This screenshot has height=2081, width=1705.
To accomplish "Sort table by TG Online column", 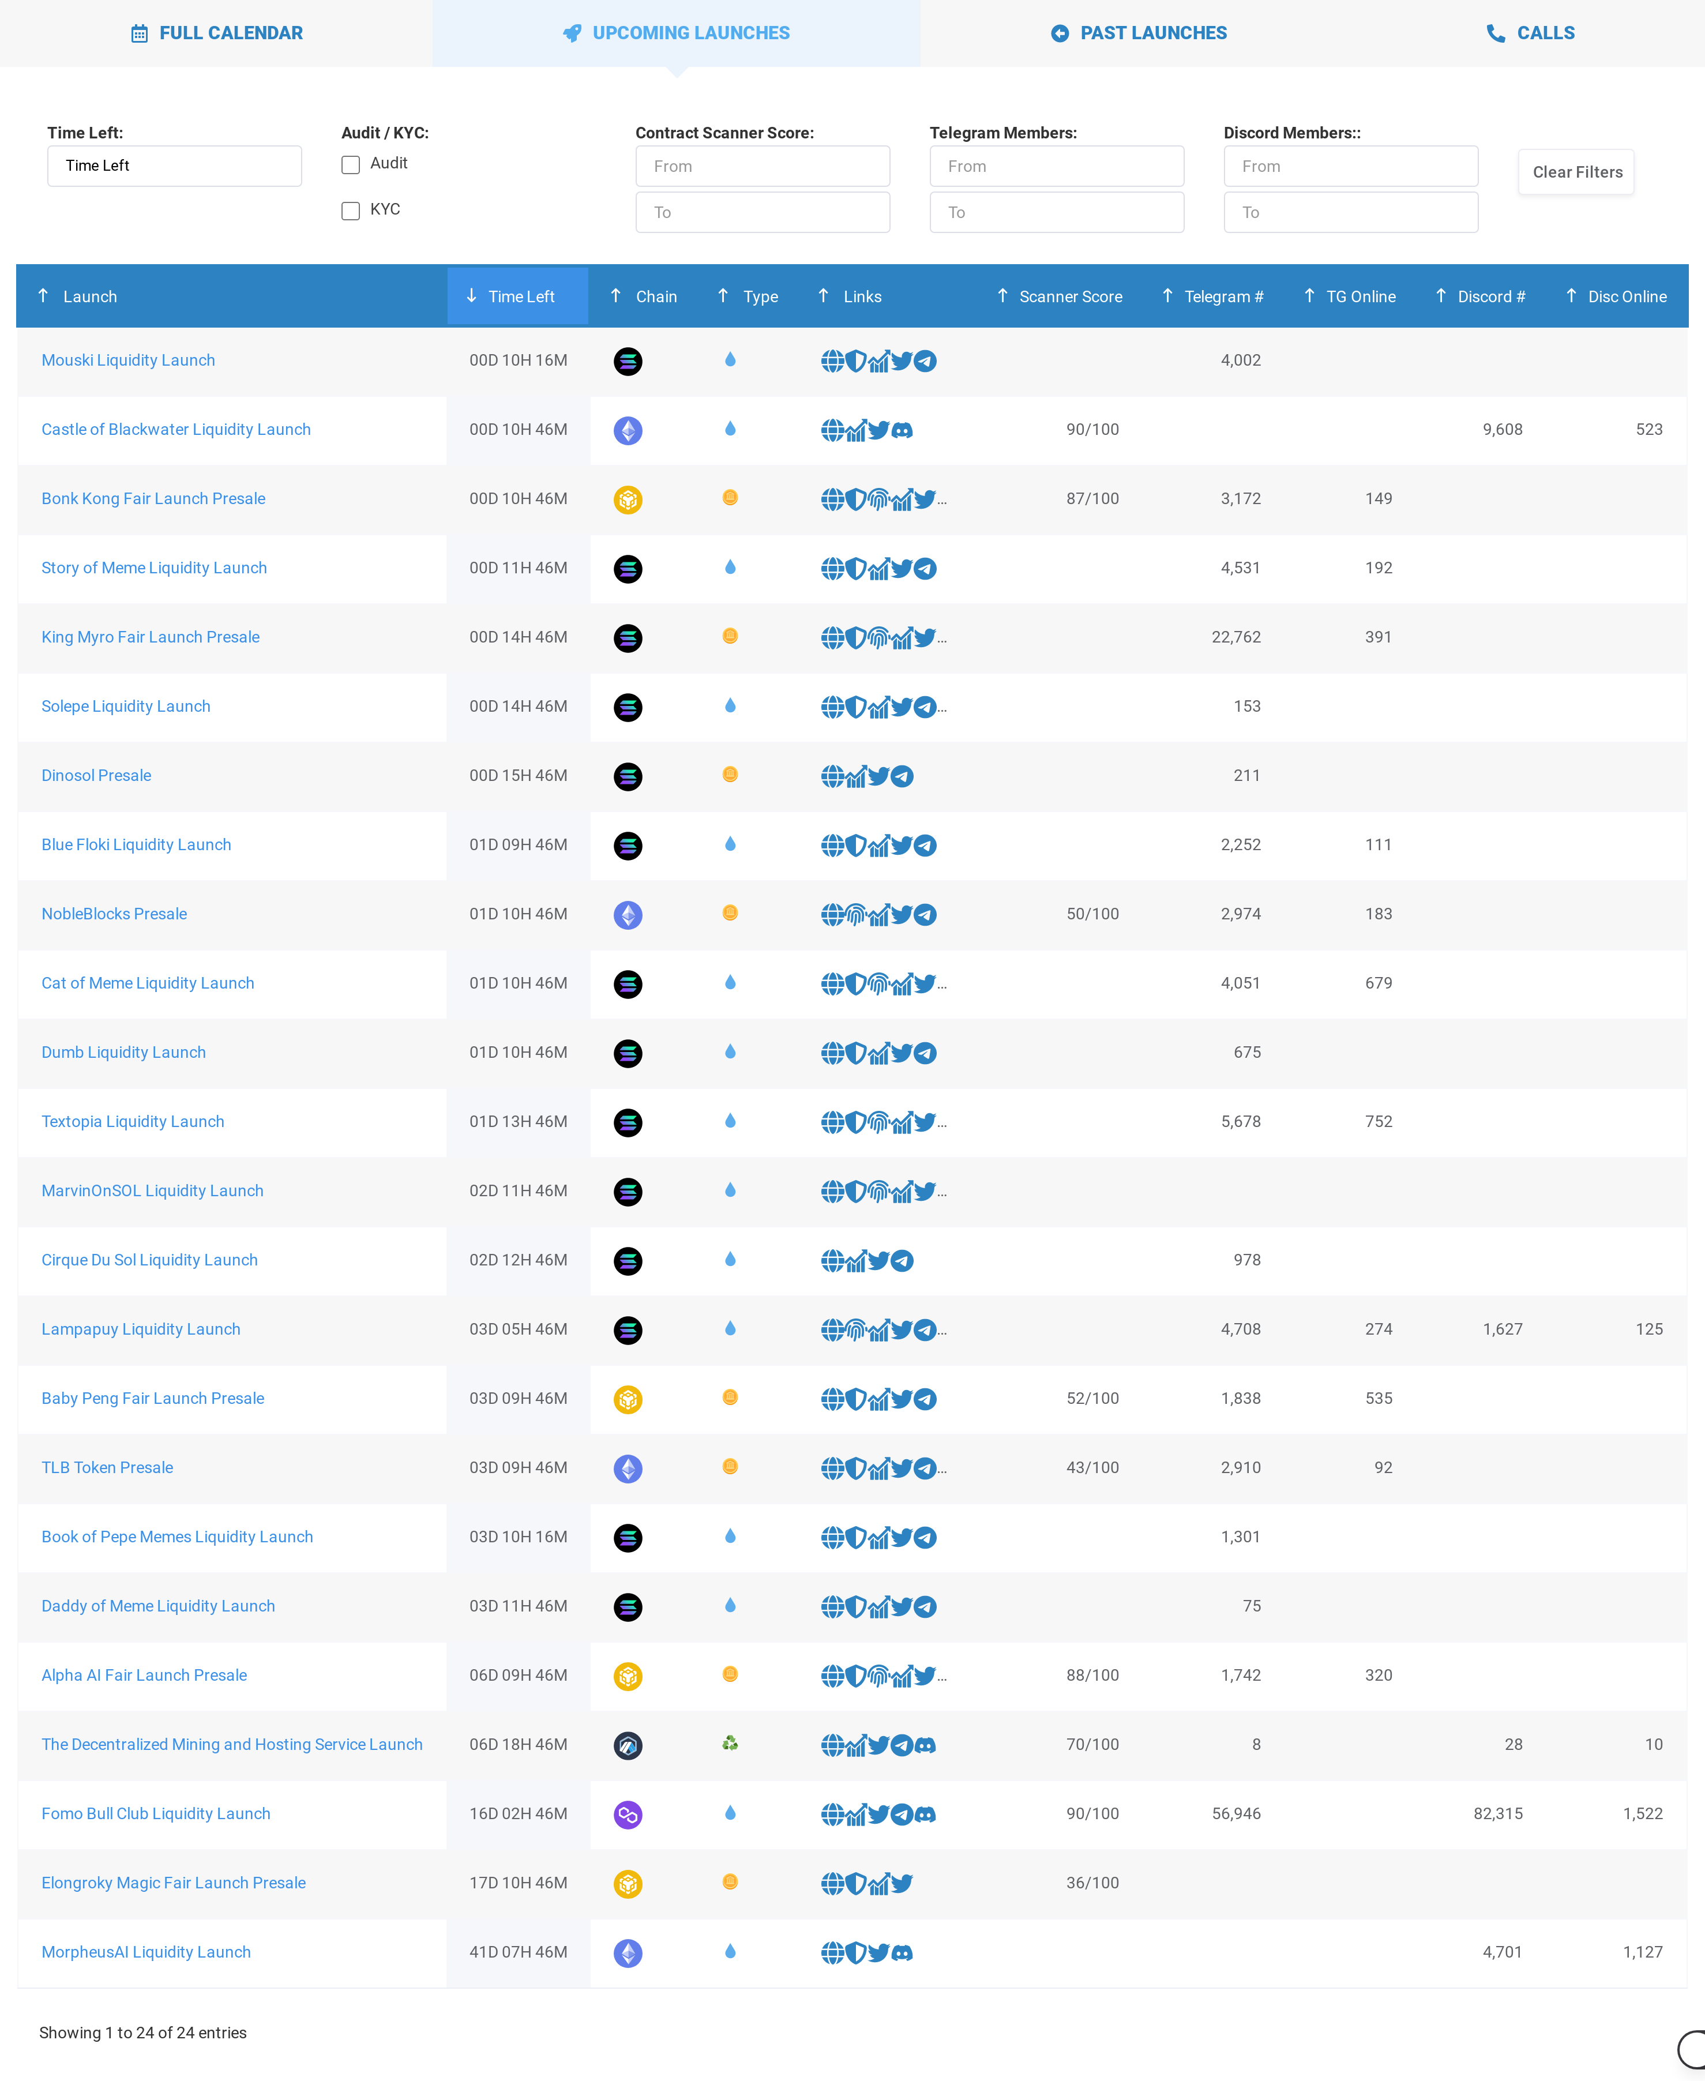I will [x=1350, y=296].
